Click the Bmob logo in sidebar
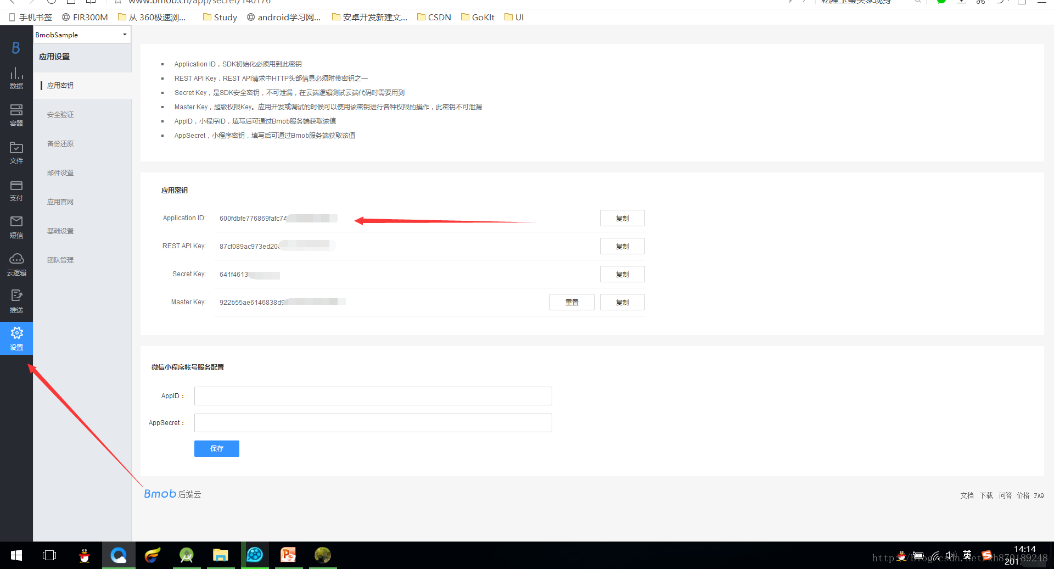 (x=16, y=48)
